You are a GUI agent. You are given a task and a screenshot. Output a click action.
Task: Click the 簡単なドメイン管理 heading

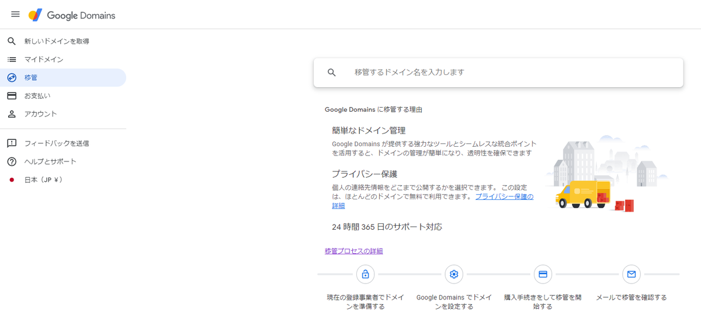pyautogui.click(x=369, y=130)
